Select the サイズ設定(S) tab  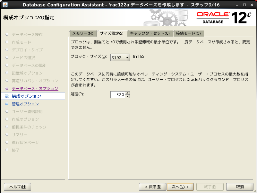tap(112, 33)
